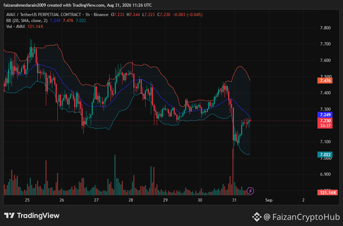Click the blue 7.249 value in BB legend
This screenshot has width=343, height=226.
(55, 21)
